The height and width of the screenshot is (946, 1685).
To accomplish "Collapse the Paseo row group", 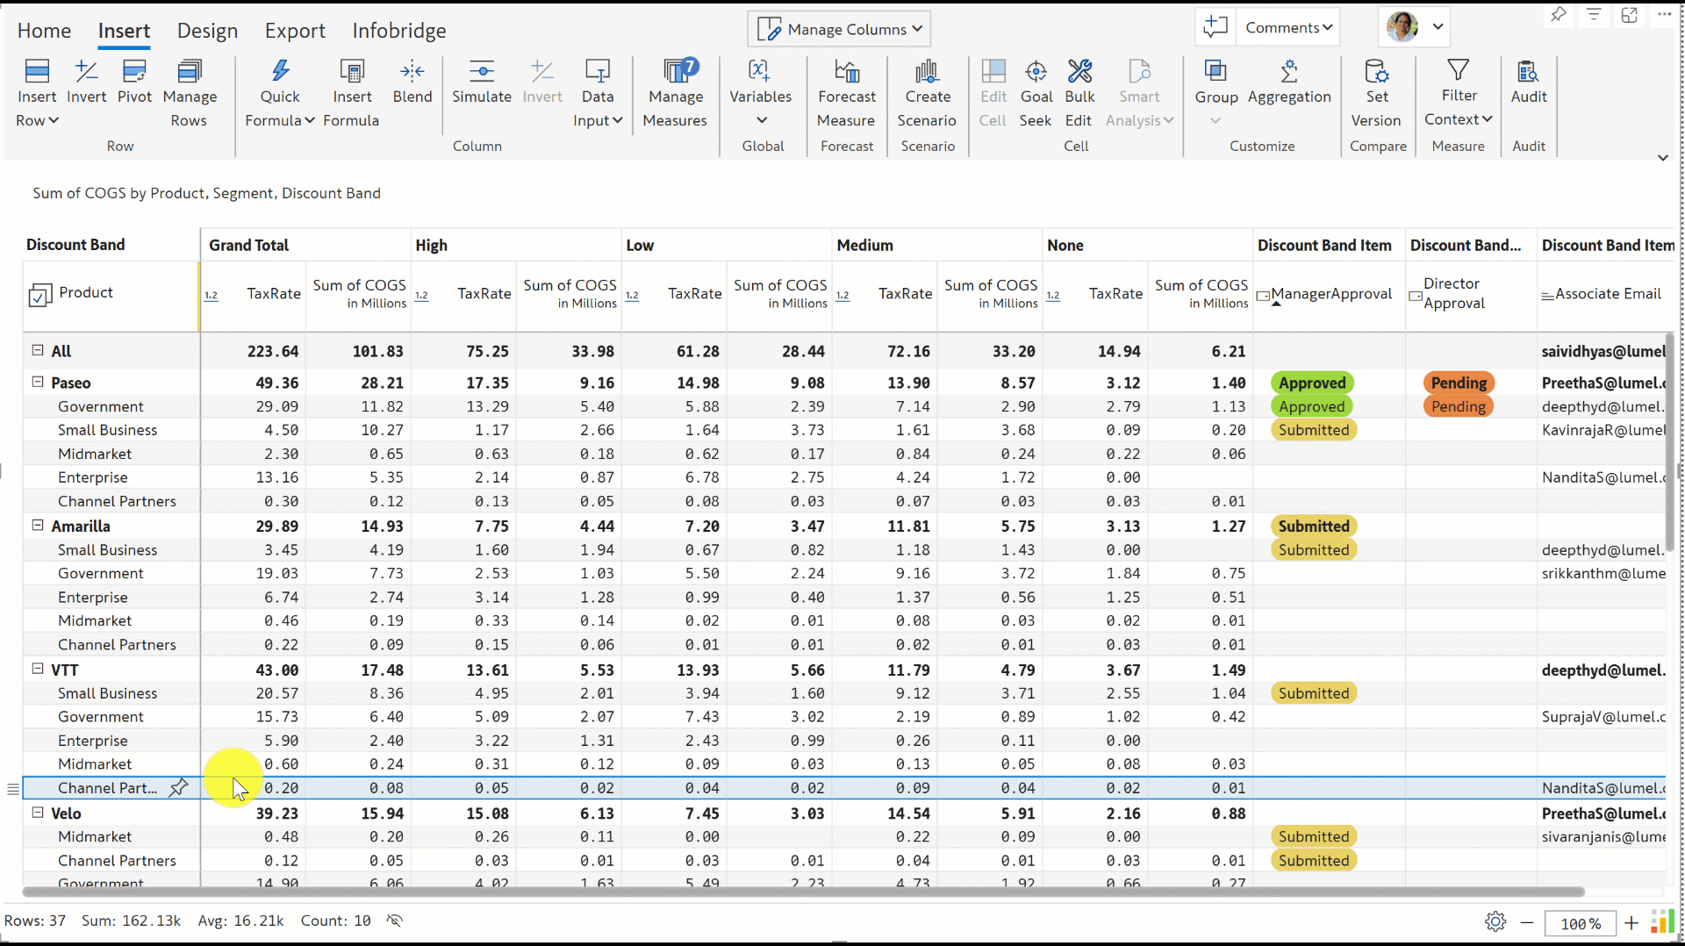I will click(x=38, y=382).
